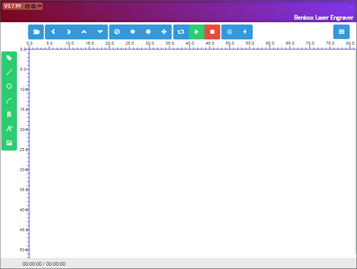Image resolution: width=357 pixels, height=269 pixels.
Task: Move laser right with right arrow
Action: [x=69, y=32]
